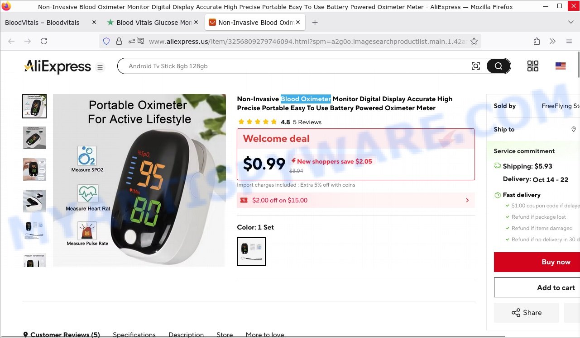The width and height of the screenshot is (580, 338).
Task: Open the list all tabs dropdown
Action: (x=570, y=22)
